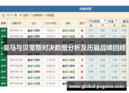
Task: Click the date 2014-01-18
Action: pyautogui.click(x=16, y=72)
